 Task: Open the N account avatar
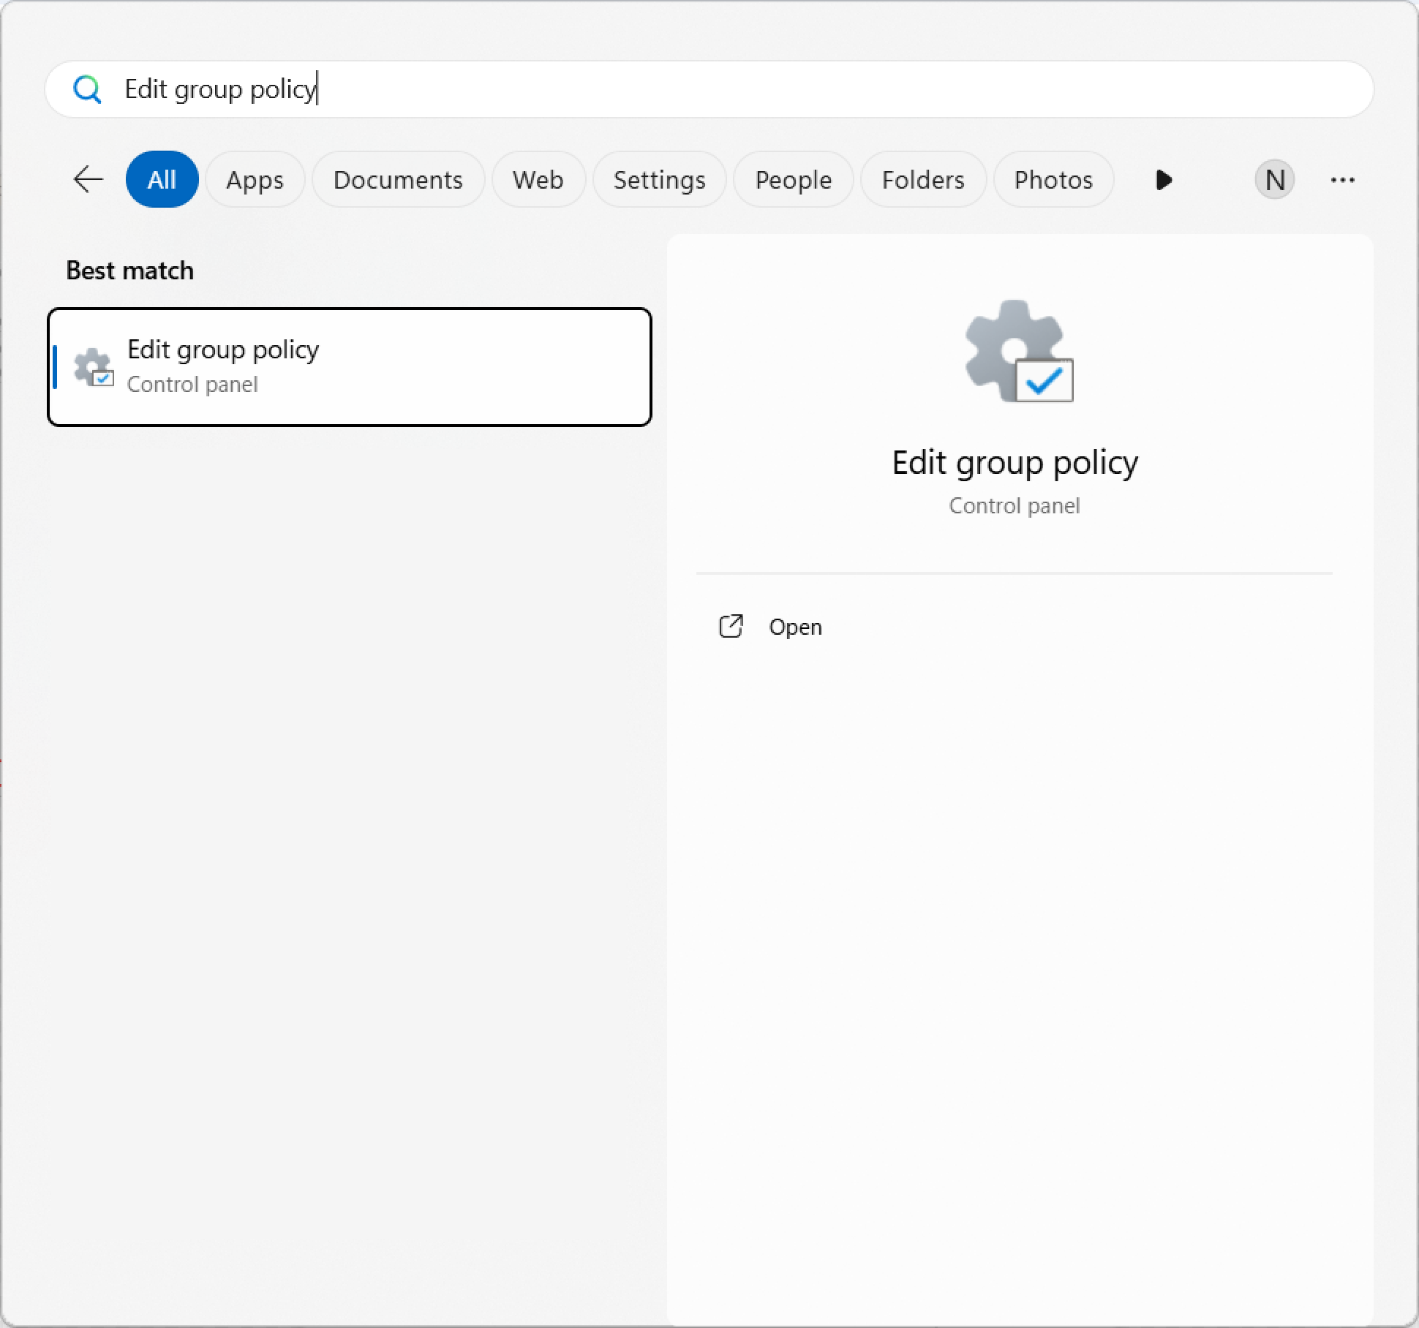pyautogui.click(x=1275, y=179)
